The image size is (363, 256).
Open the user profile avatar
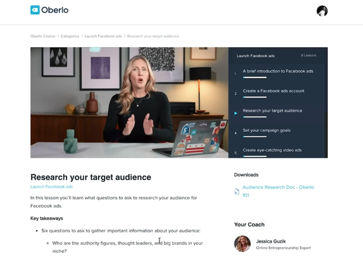pyautogui.click(x=322, y=11)
